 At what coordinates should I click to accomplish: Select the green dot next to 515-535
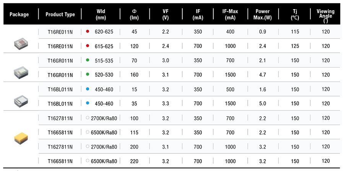pos(88,60)
